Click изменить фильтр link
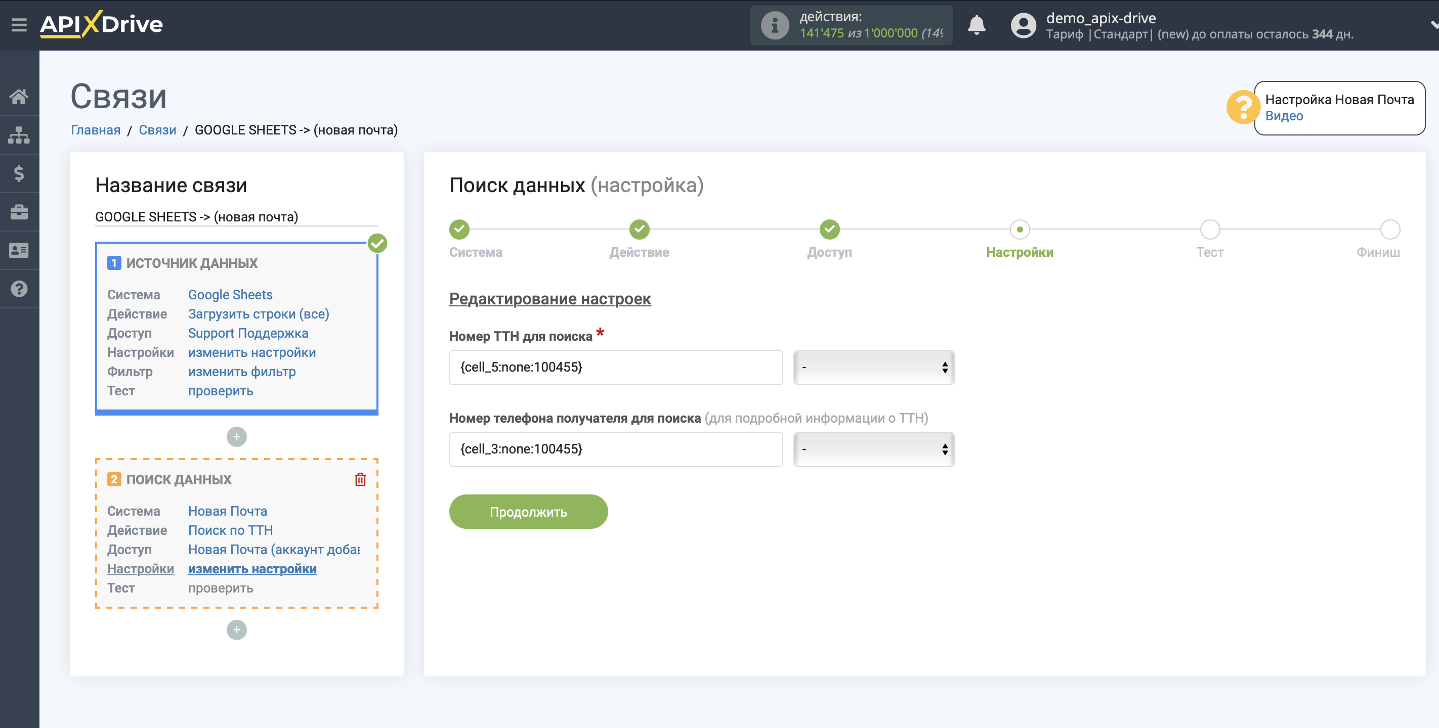 pyautogui.click(x=242, y=372)
